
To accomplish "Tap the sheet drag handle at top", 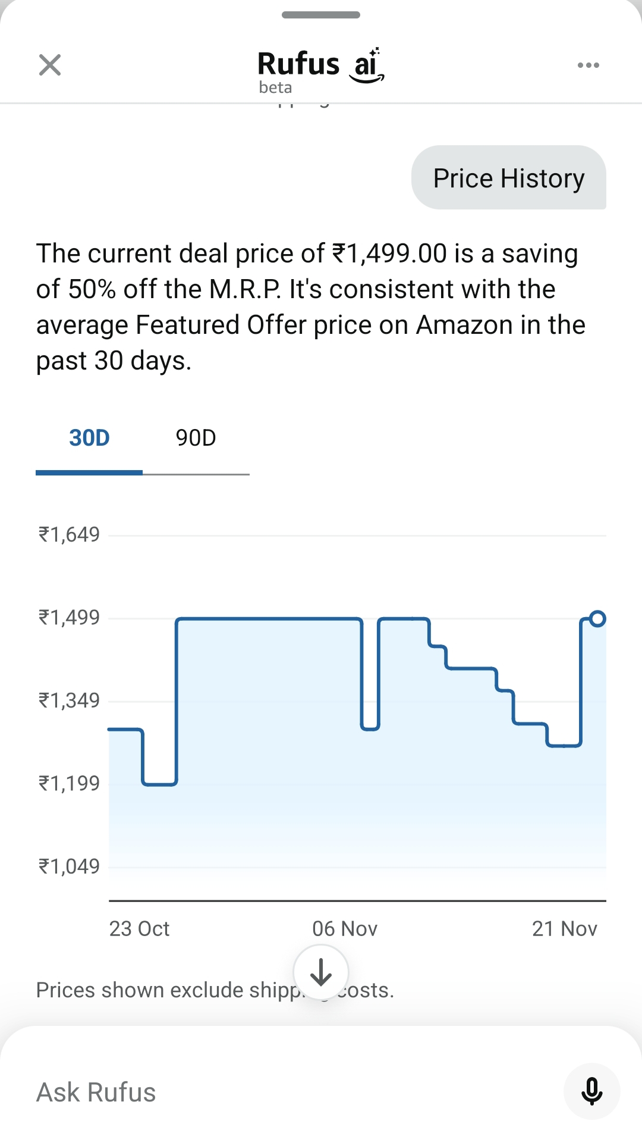I will point(321,15).
